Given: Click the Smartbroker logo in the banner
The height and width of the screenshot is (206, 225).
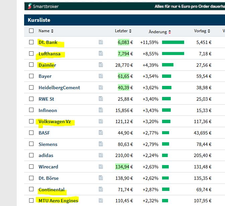Looking at the screenshot, I should tap(42, 6).
